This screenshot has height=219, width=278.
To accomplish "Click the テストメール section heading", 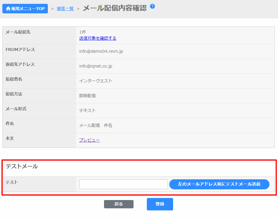I will 22,167.
